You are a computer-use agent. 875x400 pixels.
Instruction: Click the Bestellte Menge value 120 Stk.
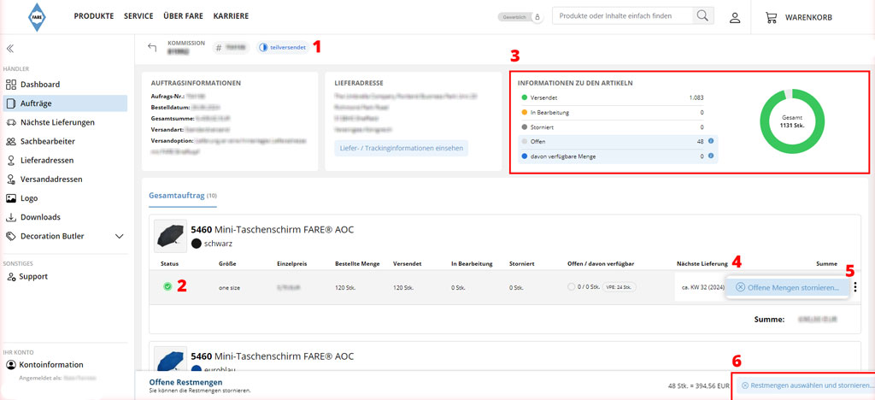(345, 288)
